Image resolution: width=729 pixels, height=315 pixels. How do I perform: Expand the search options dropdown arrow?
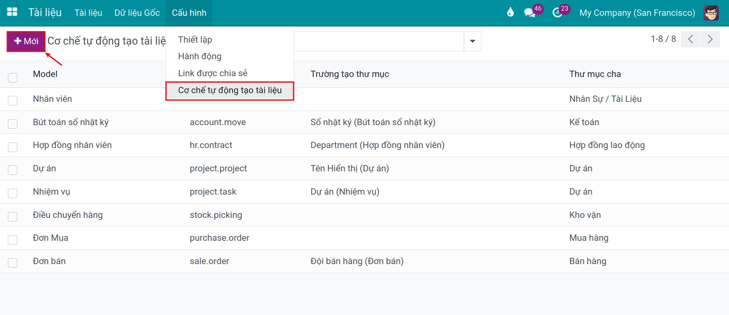point(472,41)
